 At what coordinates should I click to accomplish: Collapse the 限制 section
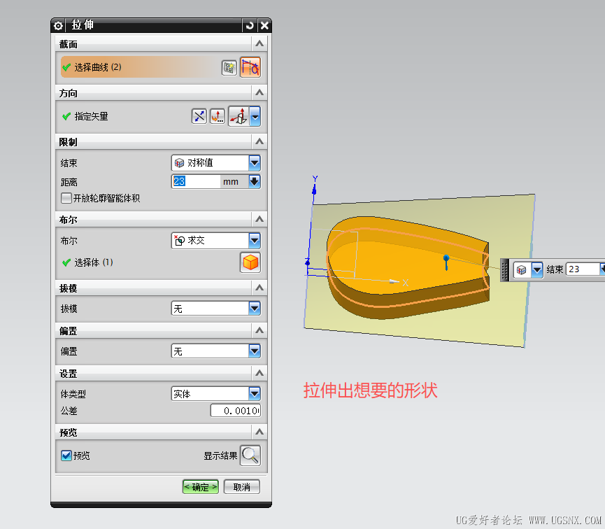(x=259, y=142)
